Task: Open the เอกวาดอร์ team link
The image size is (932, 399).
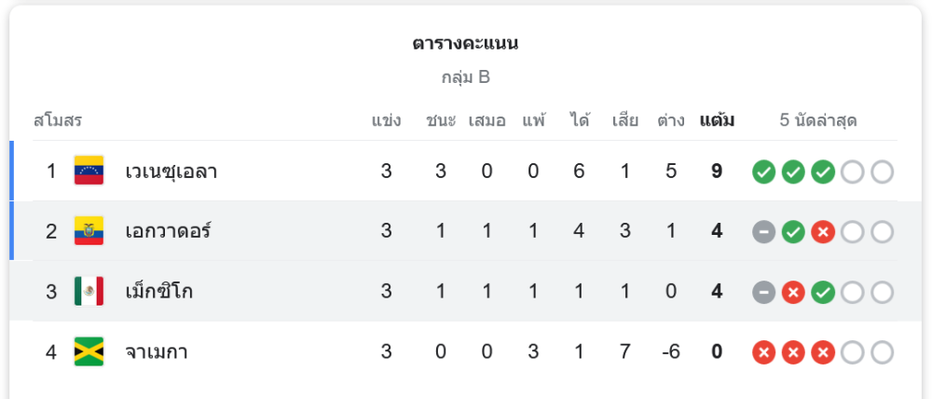Action: (168, 231)
